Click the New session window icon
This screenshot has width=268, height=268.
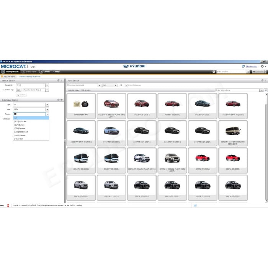[243, 66]
